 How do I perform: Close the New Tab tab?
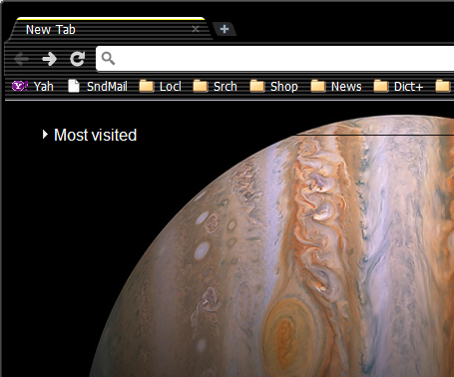tap(196, 29)
